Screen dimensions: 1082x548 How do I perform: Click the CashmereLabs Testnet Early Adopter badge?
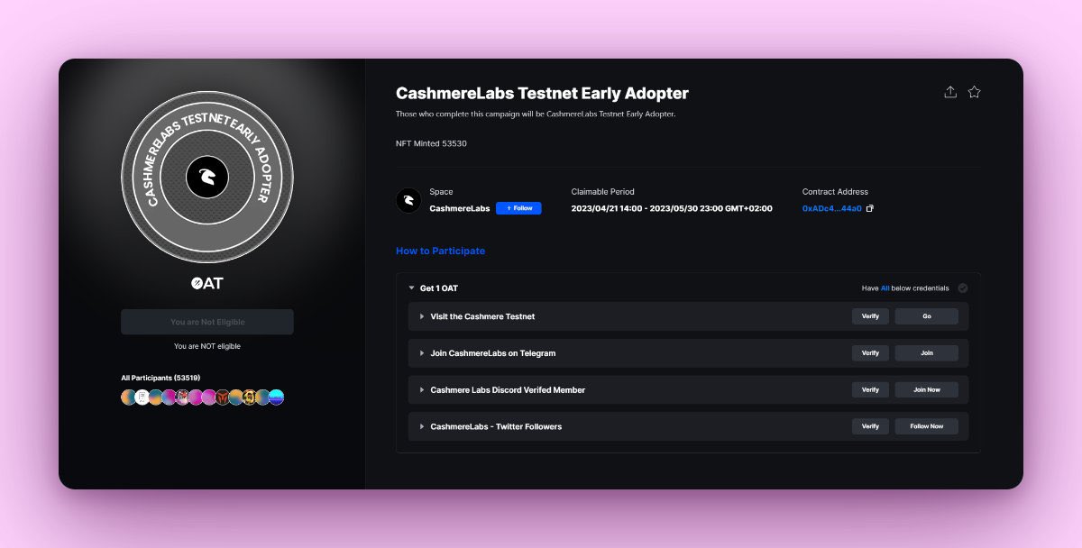[207, 177]
